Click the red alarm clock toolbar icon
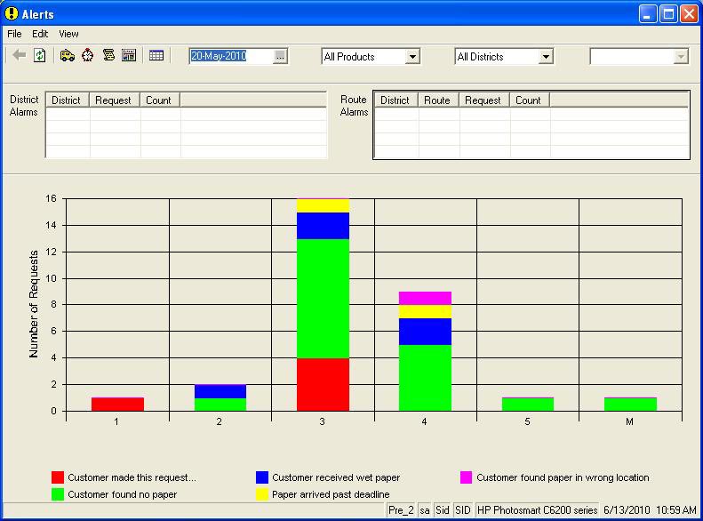703x521 pixels. coord(88,55)
